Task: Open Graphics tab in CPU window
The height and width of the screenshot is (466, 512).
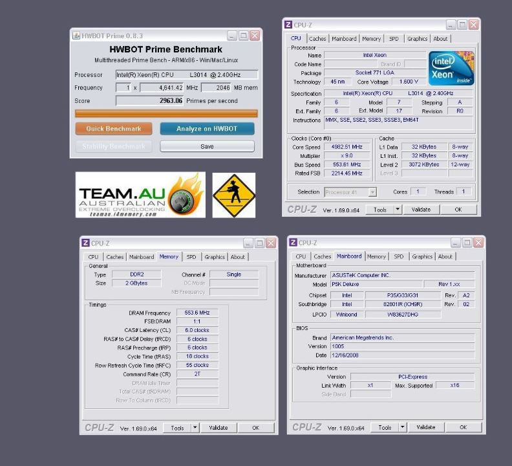Action: [x=417, y=39]
